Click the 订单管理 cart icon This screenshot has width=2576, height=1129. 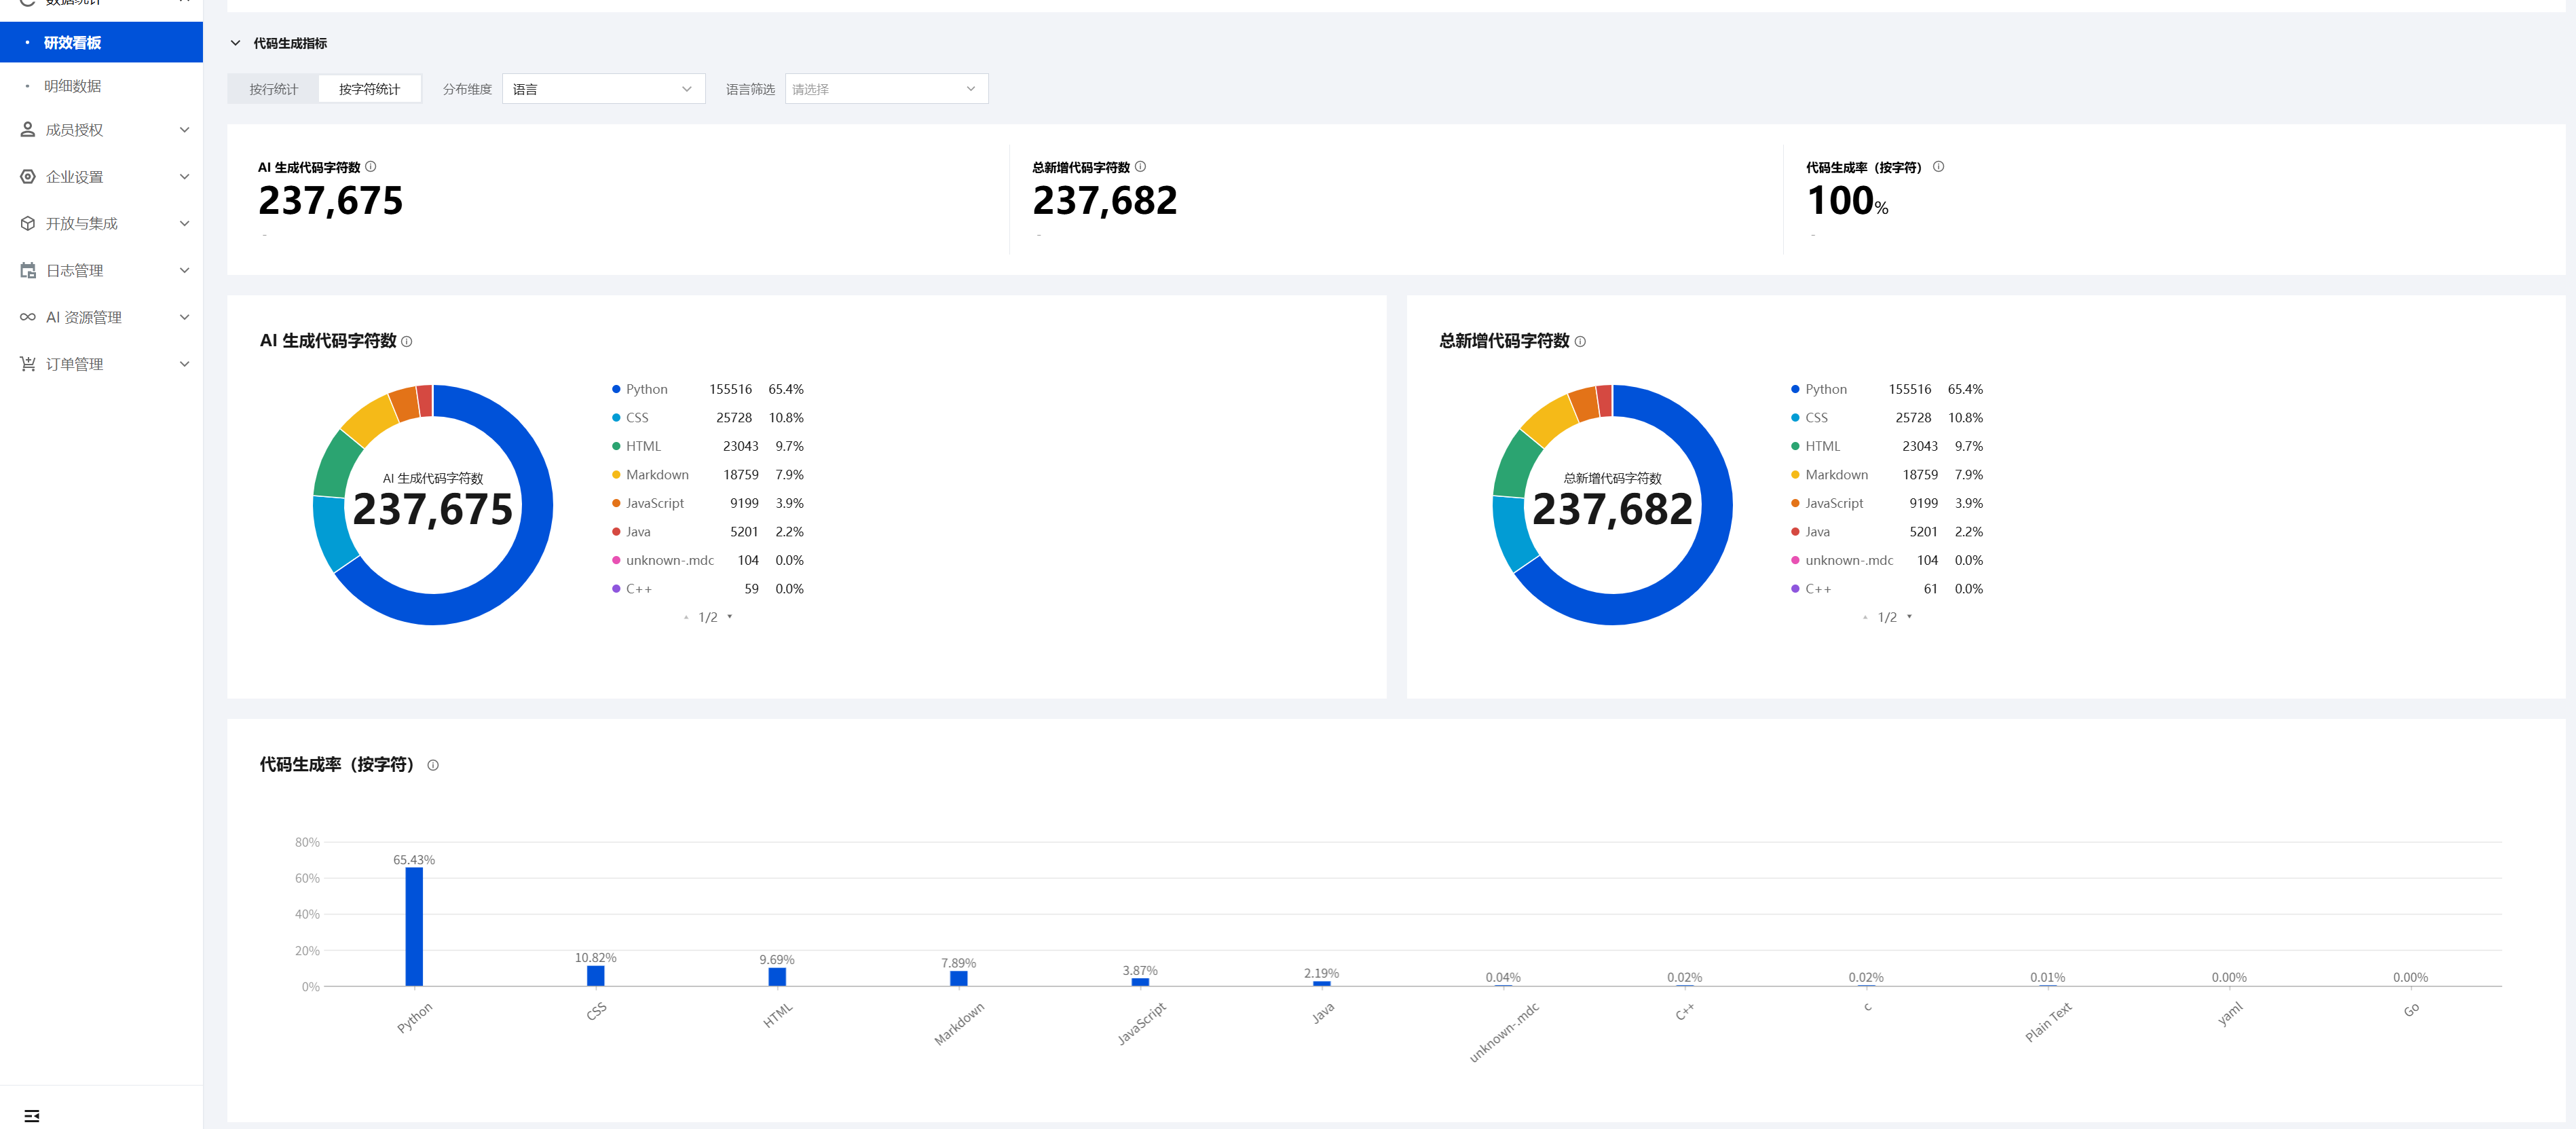point(28,364)
